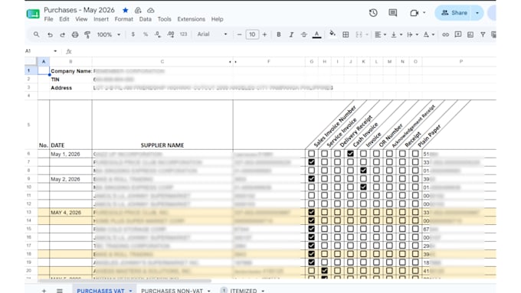
Task: Search the menus magnifier icon
Action: 36,34
